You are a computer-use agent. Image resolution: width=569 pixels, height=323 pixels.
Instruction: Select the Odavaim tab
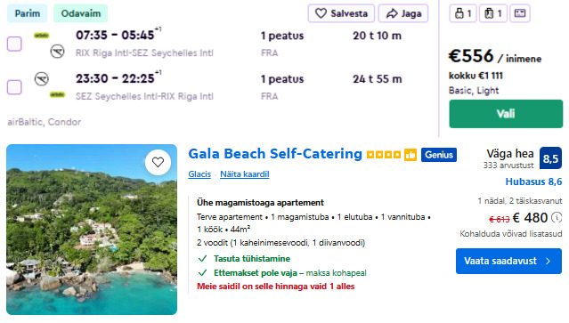[x=80, y=13]
